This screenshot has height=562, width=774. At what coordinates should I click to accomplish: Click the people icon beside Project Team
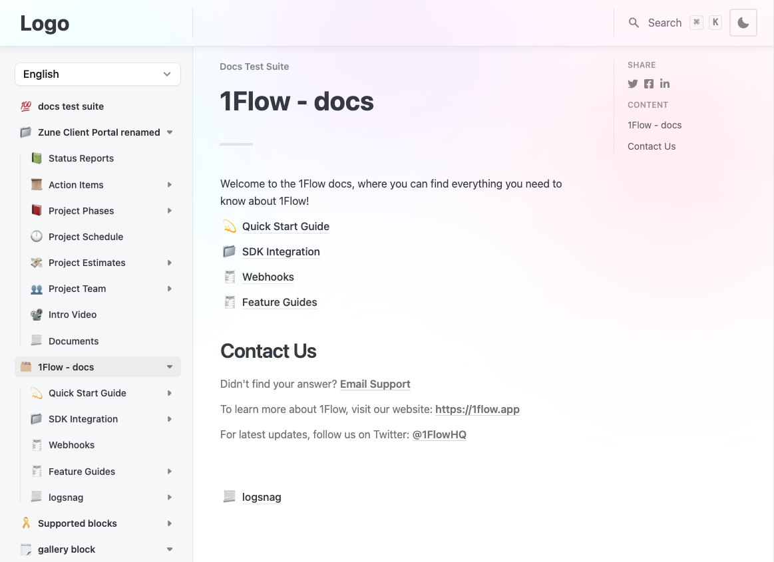tap(37, 289)
